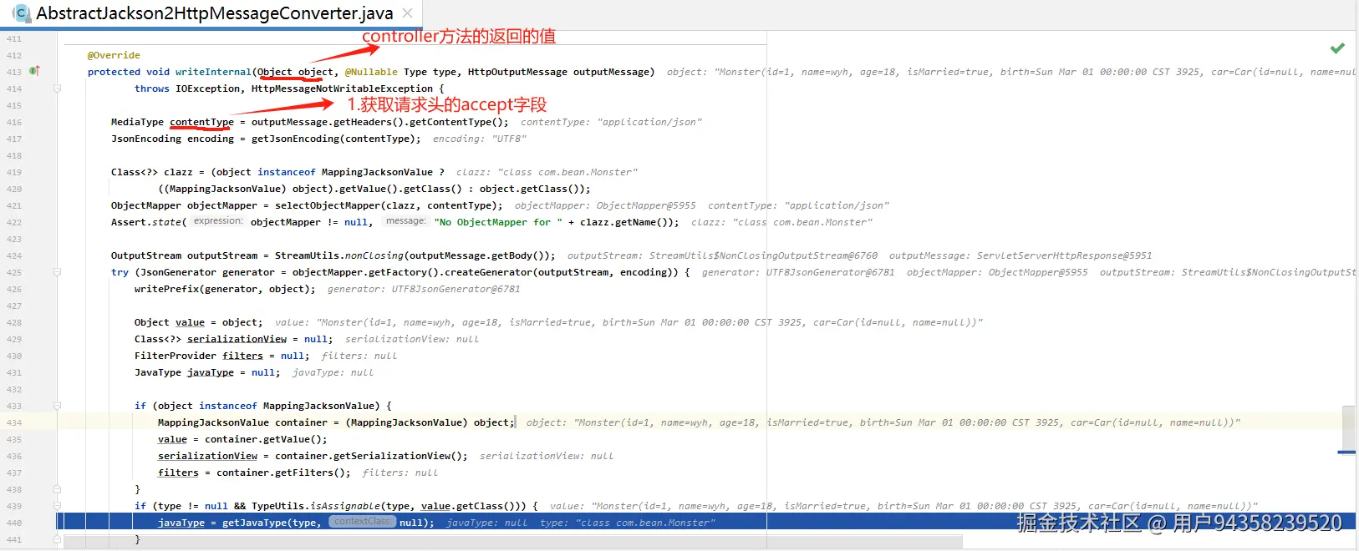The image size is (1359, 551).
Task: Click line number 434 in the gutter
Action: coord(13,422)
